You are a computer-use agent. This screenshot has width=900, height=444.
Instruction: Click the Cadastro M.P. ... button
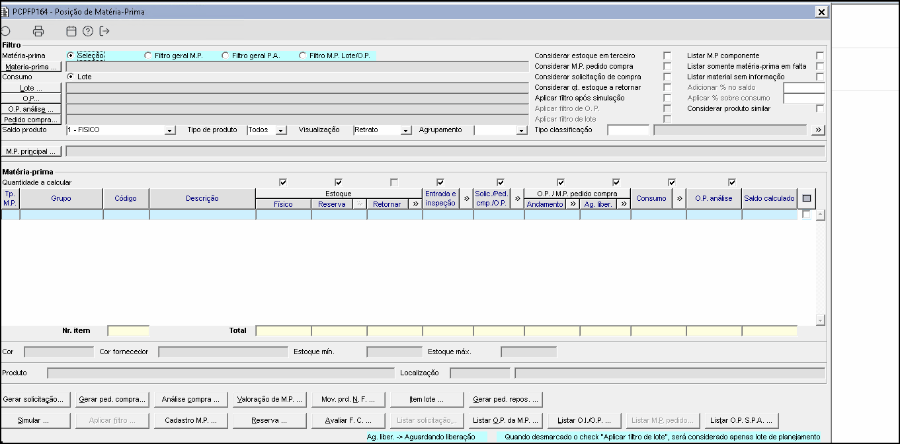[x=190, y=420]
